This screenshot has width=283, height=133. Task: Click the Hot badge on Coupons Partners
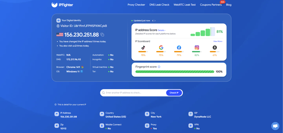[x=223, y=2]
